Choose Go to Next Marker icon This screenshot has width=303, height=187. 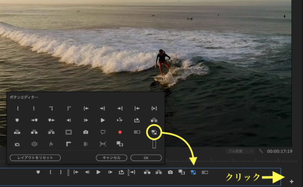pyautogui.click(x=34, y=120)
